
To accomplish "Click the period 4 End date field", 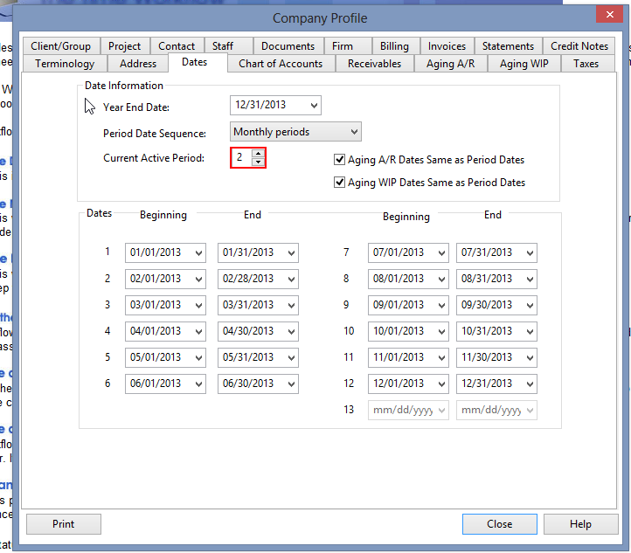I will pos(248,331).
